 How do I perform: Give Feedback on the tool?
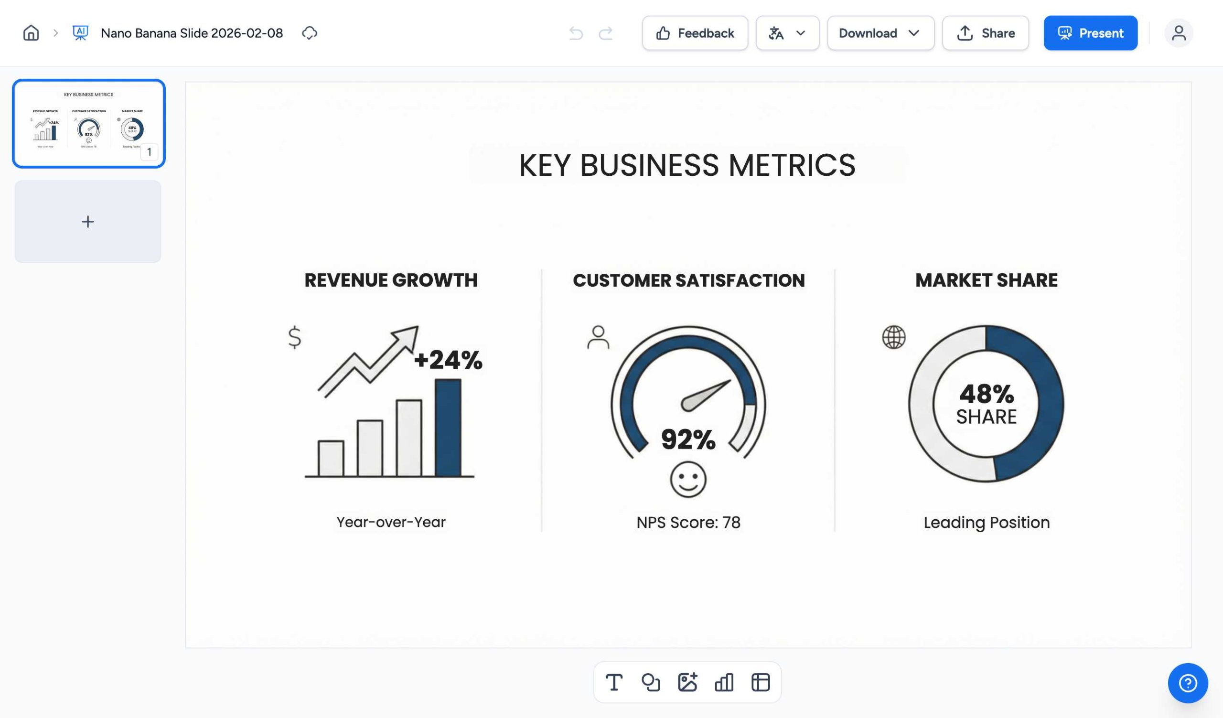[x=695, y=33]
